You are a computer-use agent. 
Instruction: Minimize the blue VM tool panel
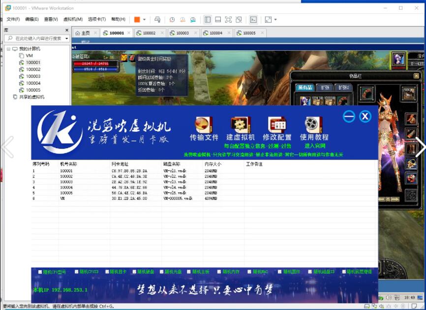pos(349,117)
